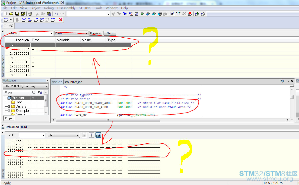The image size is (299, 185).
Task: Open Symbolic Memory Flash zone dropdown
Action: tap(86, 34)
